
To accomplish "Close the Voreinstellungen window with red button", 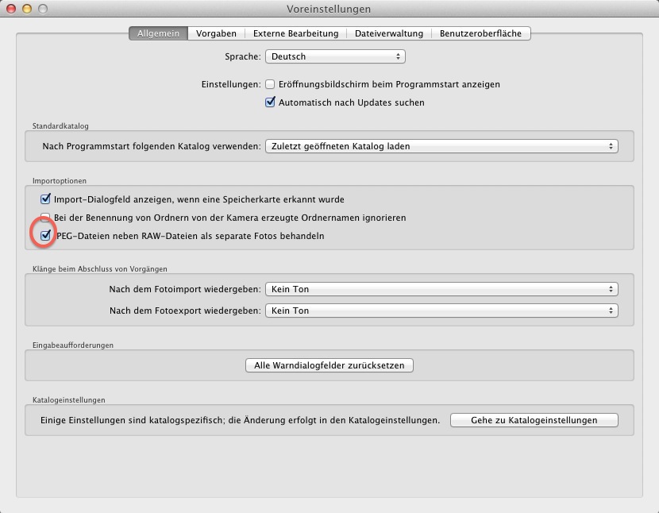I will (11, 9).
